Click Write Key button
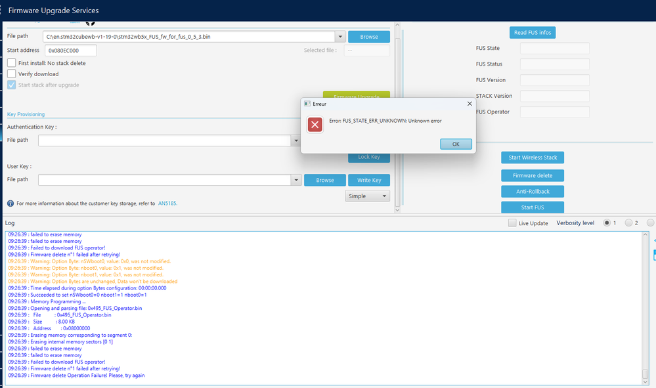The image size is (656, 388). coord(369,180)
